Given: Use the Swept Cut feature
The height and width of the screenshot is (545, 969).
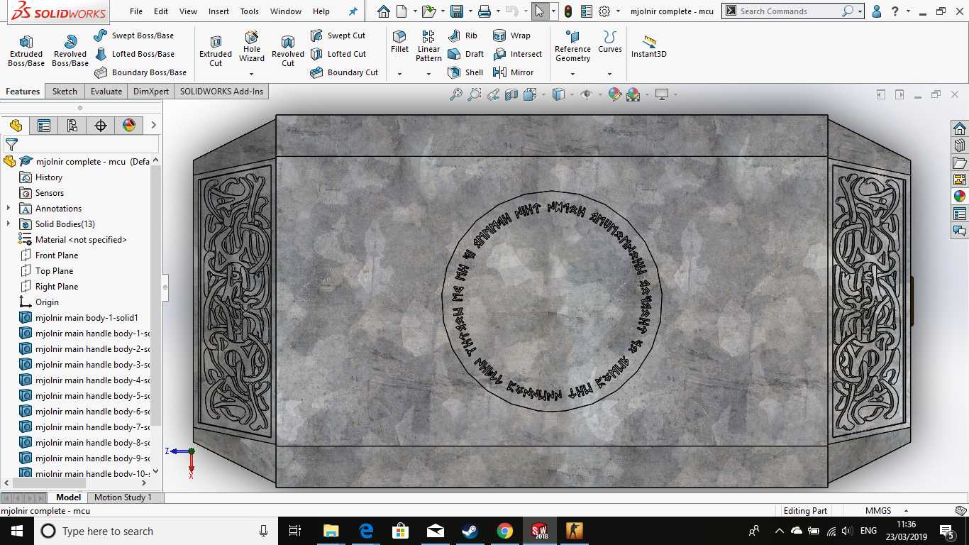Looking at the screenshot, I should pos(338,35).
